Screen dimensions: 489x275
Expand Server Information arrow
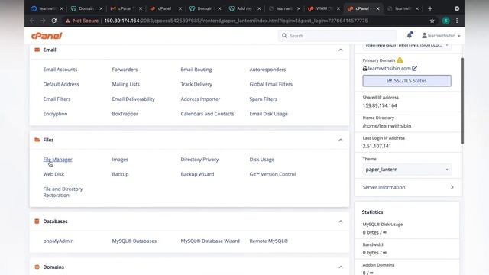pyautogui.click(x=452, y=187)
